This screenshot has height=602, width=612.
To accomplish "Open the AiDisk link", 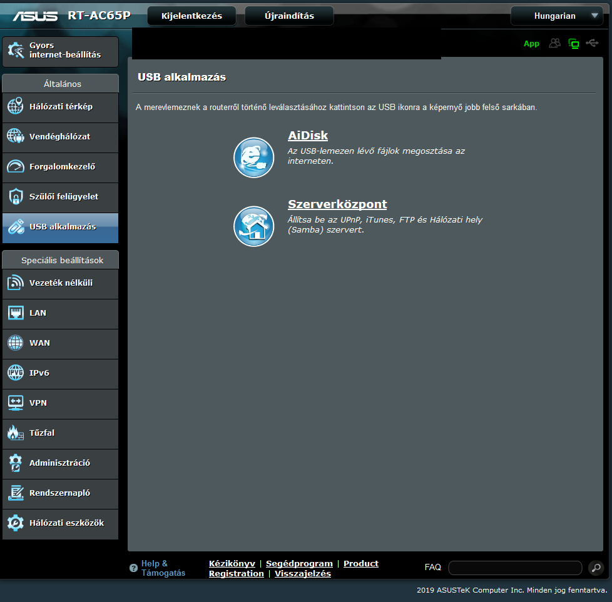I will click(307, 135).
